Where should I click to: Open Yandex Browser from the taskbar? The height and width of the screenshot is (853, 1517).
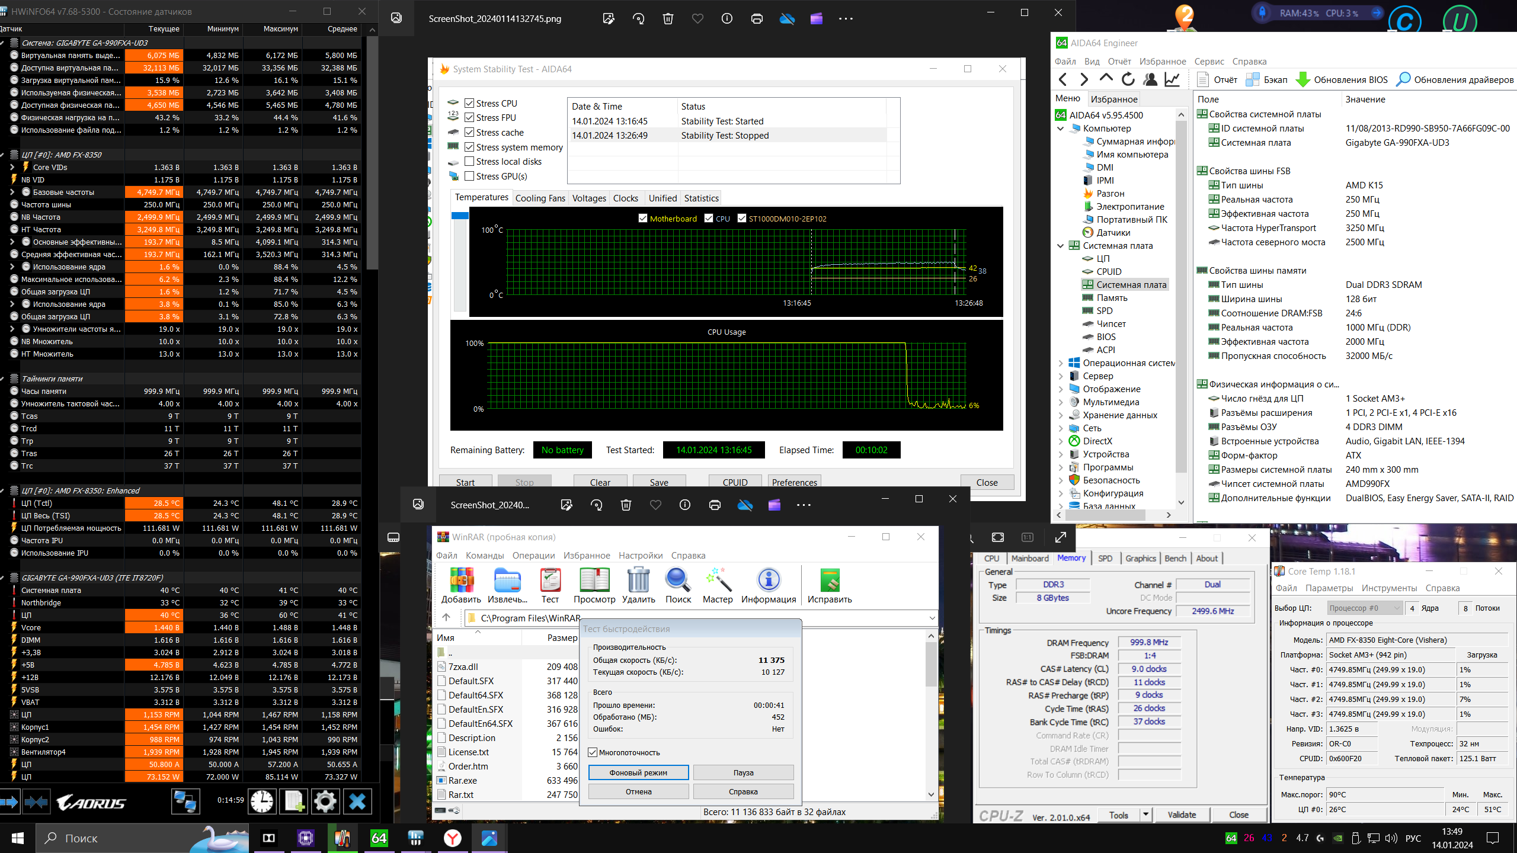pos(453,838)
